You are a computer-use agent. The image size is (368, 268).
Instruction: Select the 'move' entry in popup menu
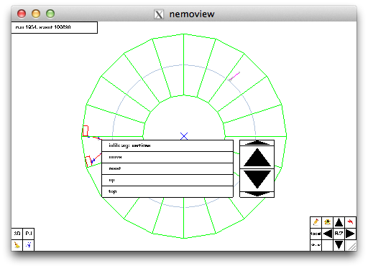(167, 157)
